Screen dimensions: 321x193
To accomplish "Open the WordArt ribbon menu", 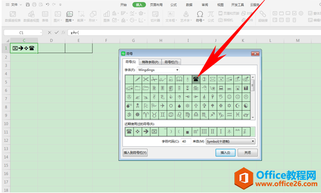I will click(186, 16).
